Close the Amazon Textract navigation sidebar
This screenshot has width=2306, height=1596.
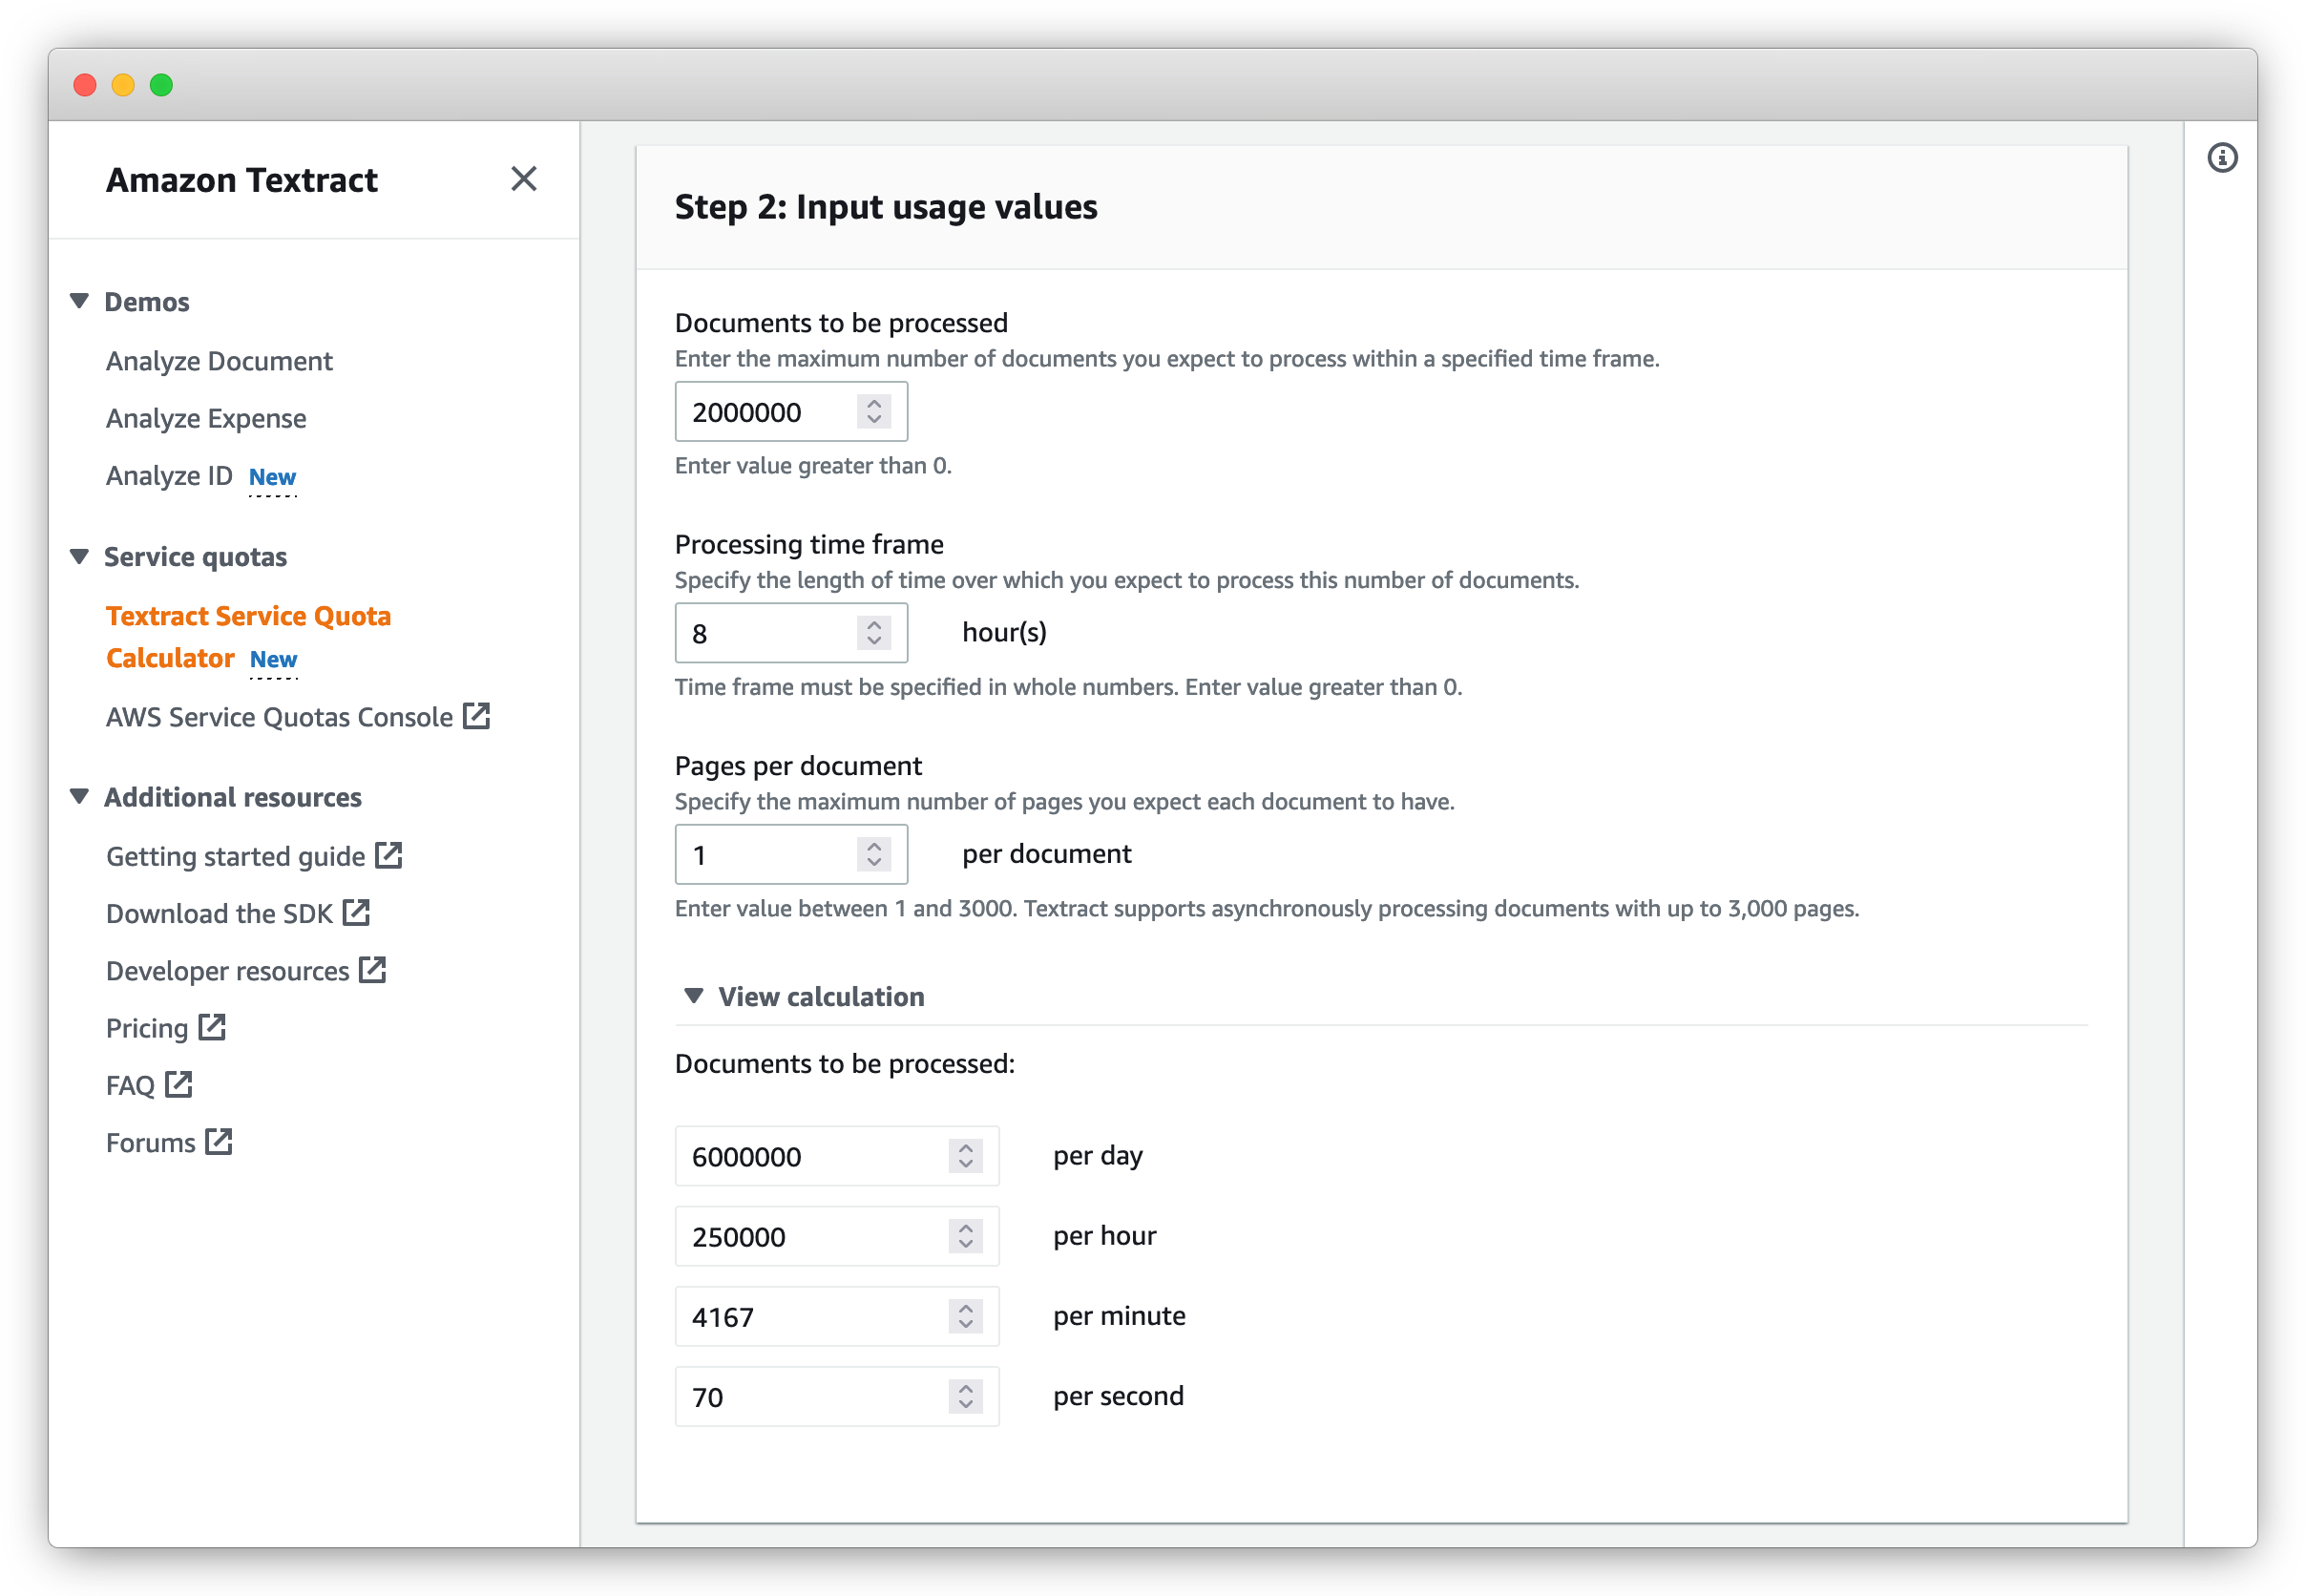coord(523,179)
